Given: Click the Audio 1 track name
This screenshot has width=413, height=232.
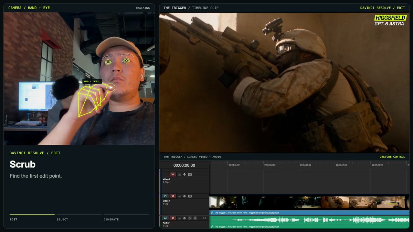Looking at the screenshot, I should tap(167, 222).
